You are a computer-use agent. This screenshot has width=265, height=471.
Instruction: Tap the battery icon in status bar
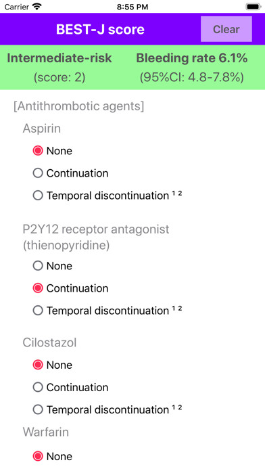pos(254,6)
